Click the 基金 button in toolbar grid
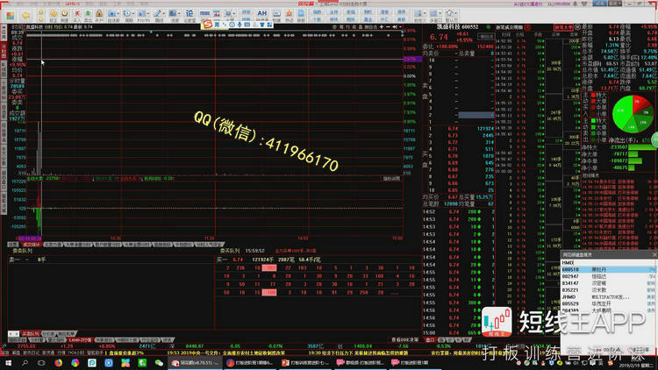The width and height of the screenshot is (658, 370). [x=368, y=19]
